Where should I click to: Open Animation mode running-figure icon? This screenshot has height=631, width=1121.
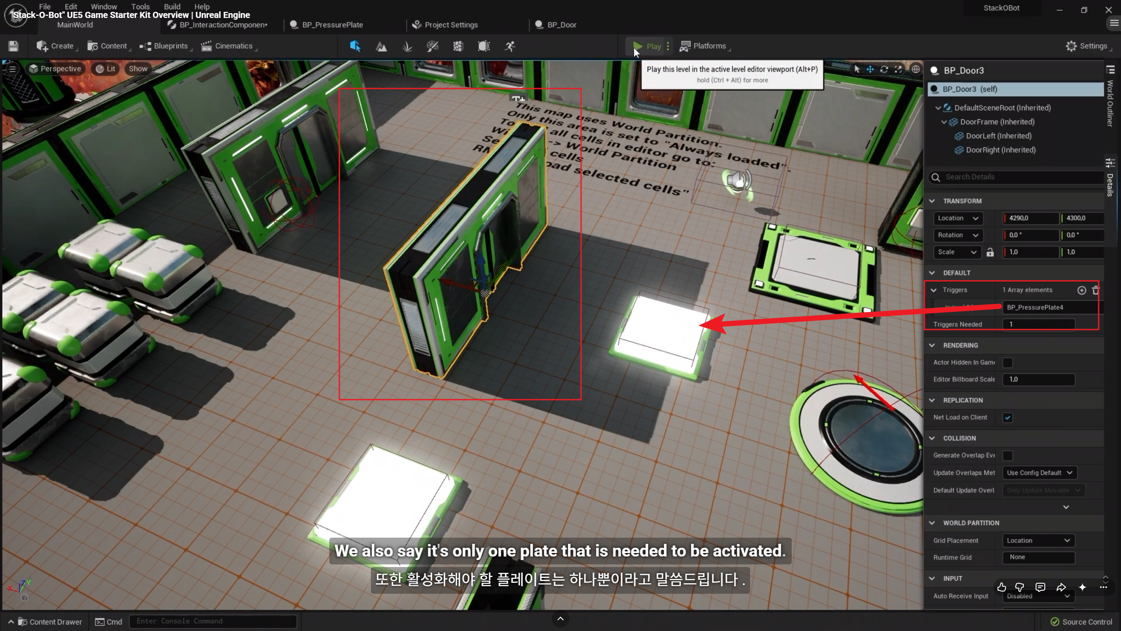click(x=510, y=46)
